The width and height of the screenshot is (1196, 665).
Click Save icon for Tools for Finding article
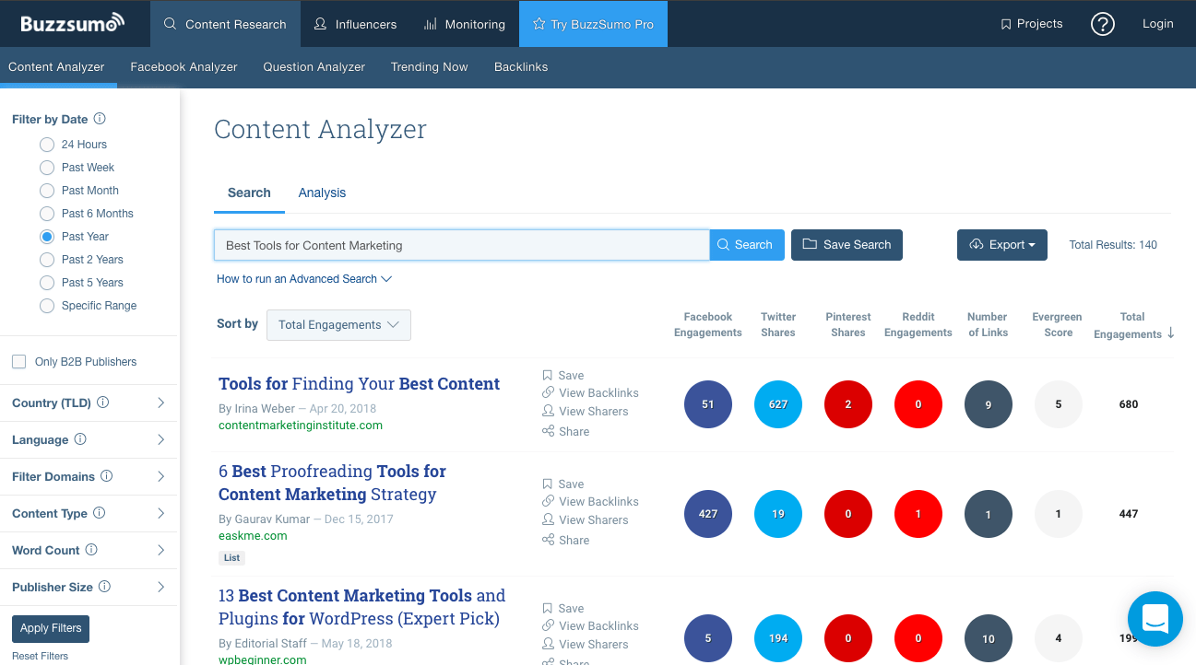point(548,375)
